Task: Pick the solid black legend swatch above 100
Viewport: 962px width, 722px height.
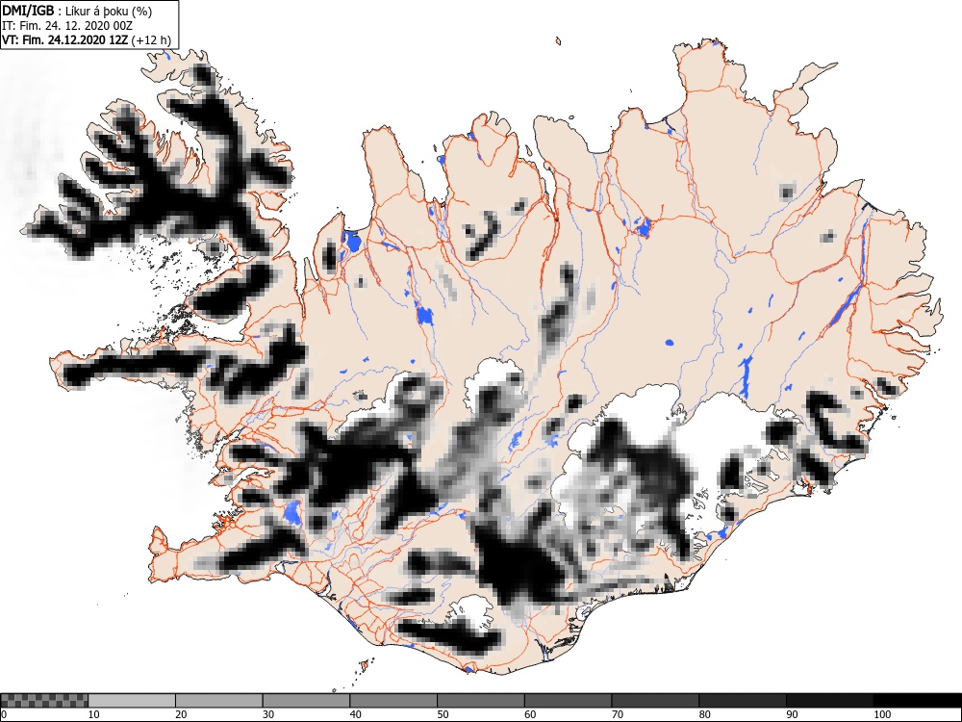Action: [917, 701]
